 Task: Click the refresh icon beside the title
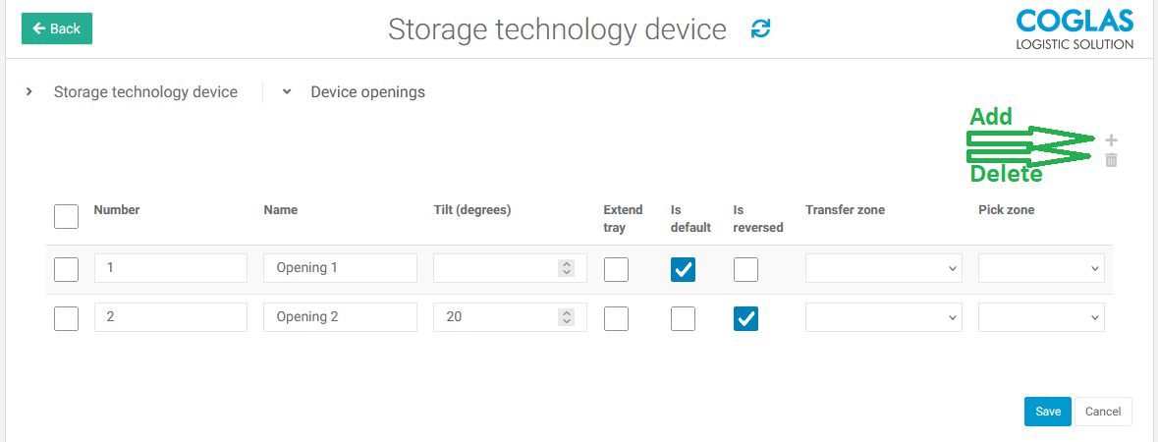tap(760, 28)
